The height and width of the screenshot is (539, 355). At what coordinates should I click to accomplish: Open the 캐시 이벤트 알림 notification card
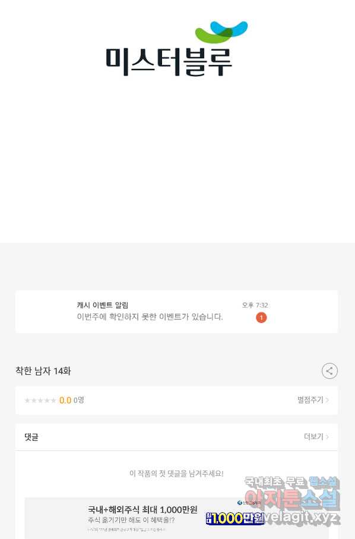click(176, 311)
